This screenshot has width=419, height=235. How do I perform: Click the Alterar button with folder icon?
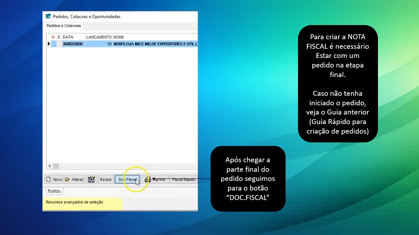tap(74, 180)
